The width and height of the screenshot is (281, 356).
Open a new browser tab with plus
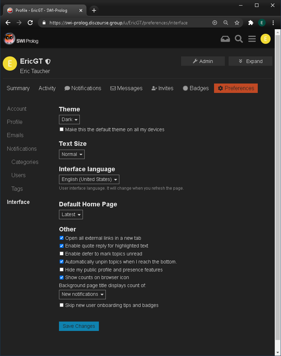(94, 10)
